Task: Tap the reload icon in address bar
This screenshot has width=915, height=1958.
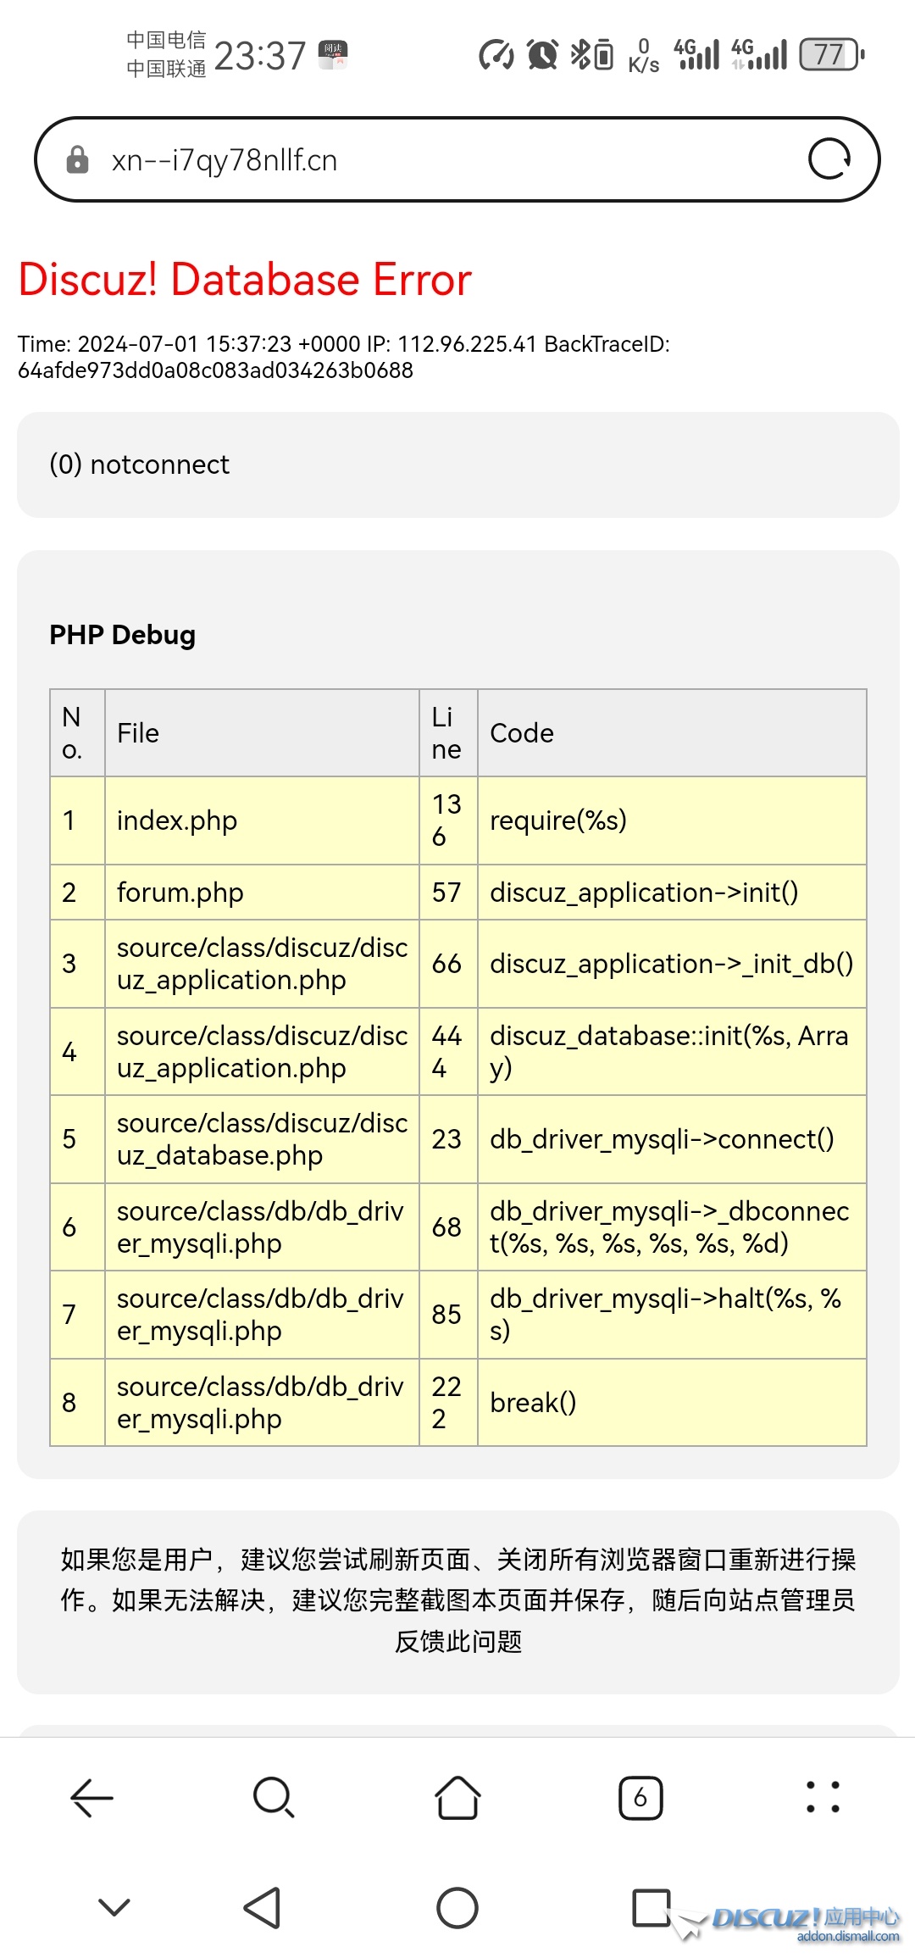Action: tap(829, 159)
